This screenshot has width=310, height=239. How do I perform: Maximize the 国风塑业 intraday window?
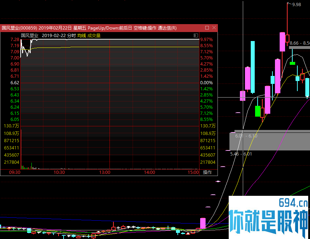[207, 28]
